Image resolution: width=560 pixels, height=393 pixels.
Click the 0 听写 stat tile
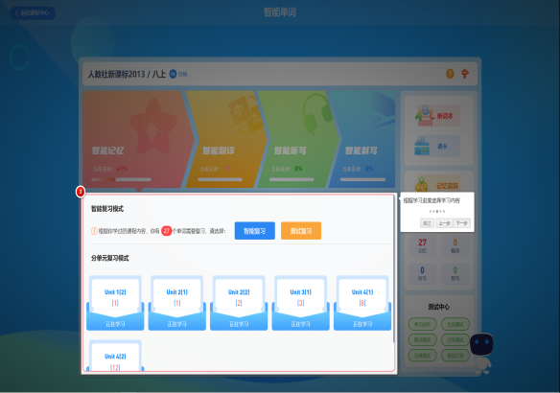[423, 273]
